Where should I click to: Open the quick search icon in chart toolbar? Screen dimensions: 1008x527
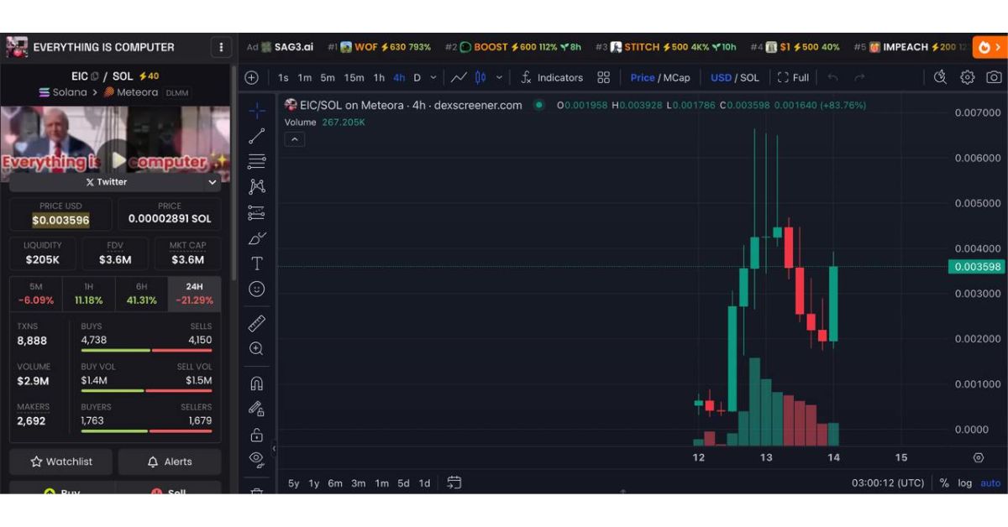click(x=941, y=77)
